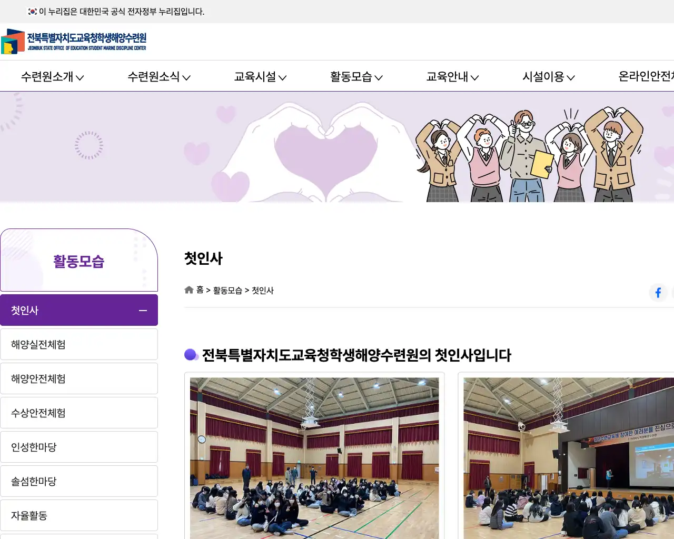Expand the 활동모습 menu chevron
This screenshot has width=674, height=539.
coord(379,77)
